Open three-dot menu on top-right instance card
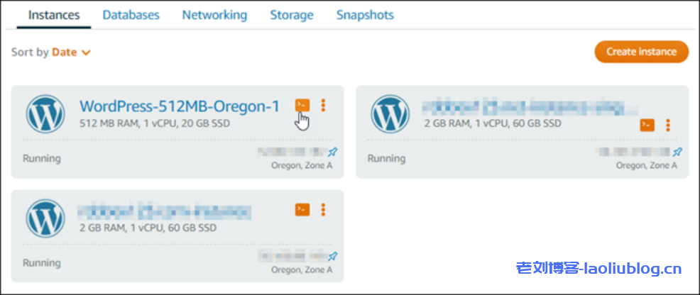The image size is (700, 295). point(667,125)
